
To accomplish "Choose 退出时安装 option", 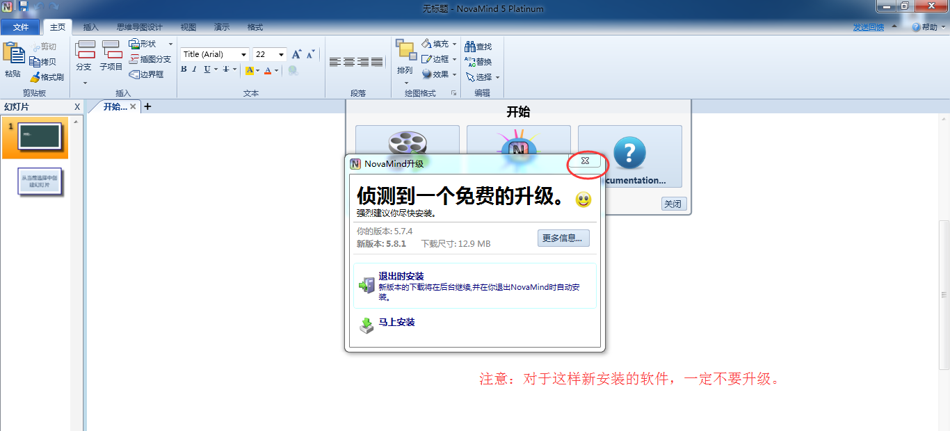I will (x=475, y=286).
